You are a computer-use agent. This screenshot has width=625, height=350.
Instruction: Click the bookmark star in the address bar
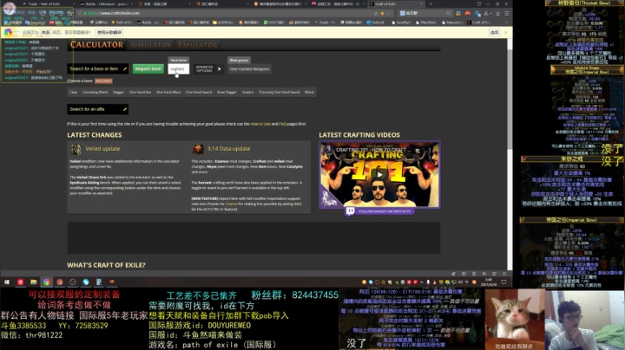point(383,13)
